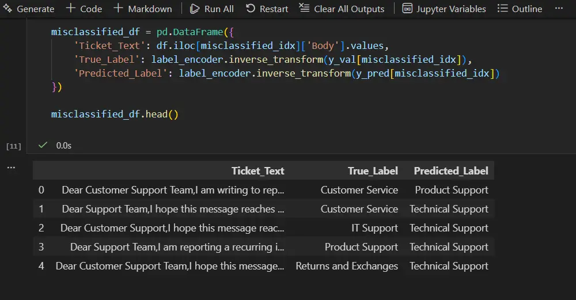Click the True_Label column header
Screen dimensions: 576x300
coord(373,170)
